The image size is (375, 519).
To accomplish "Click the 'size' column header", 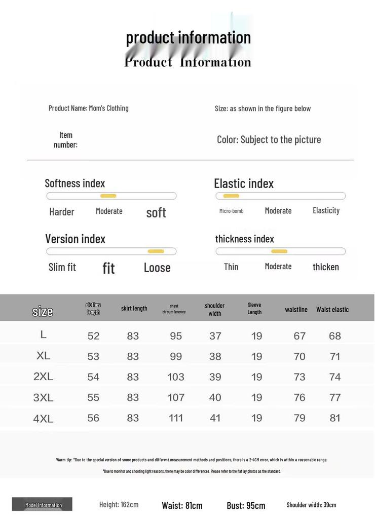I will pyautogui.click(x=43, y=312).
